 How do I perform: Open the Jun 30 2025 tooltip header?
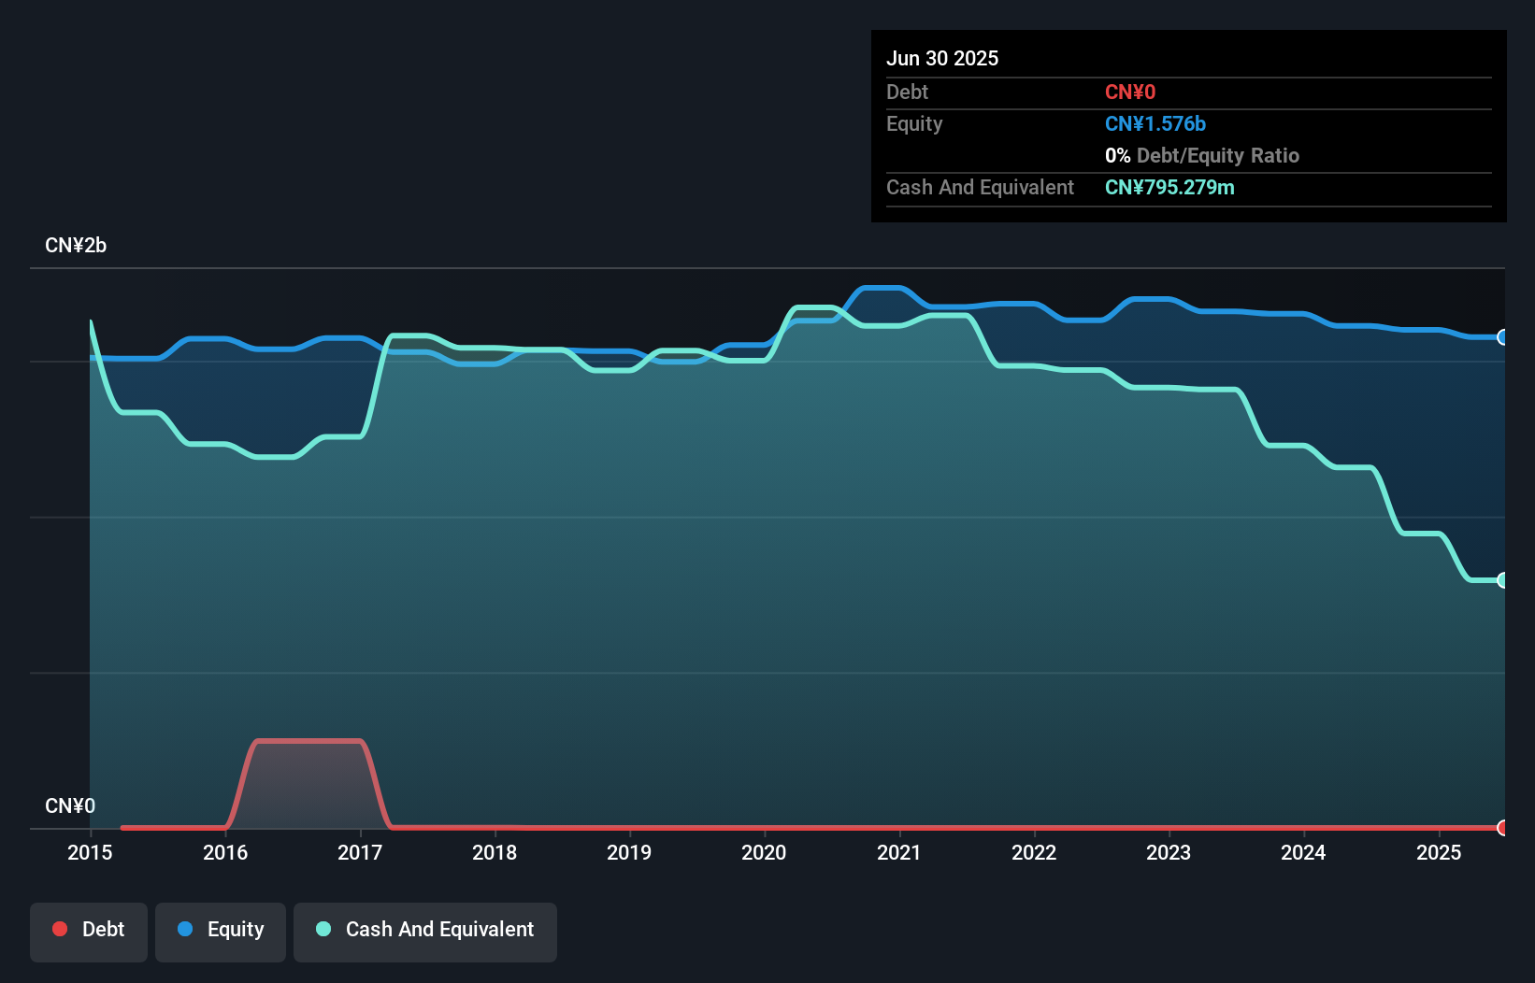pos(942,58)
